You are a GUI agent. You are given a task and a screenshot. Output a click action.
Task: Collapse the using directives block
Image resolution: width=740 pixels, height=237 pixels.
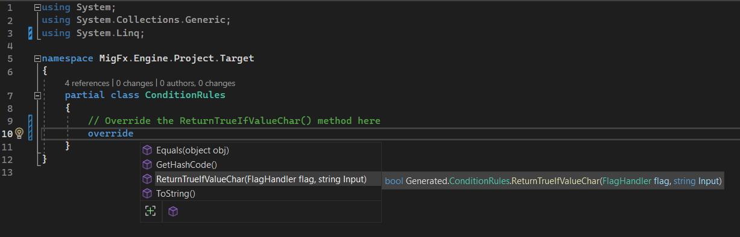(x=37, y=8)
